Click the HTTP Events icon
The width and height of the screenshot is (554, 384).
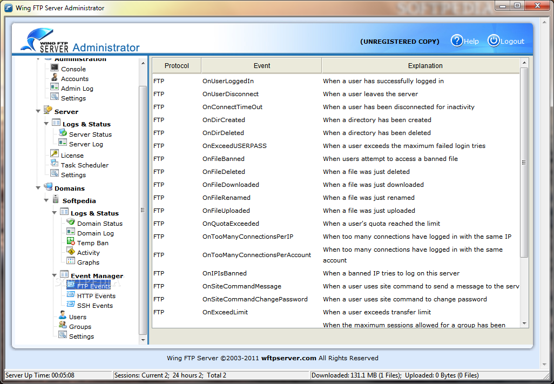(x=71, y=295)
